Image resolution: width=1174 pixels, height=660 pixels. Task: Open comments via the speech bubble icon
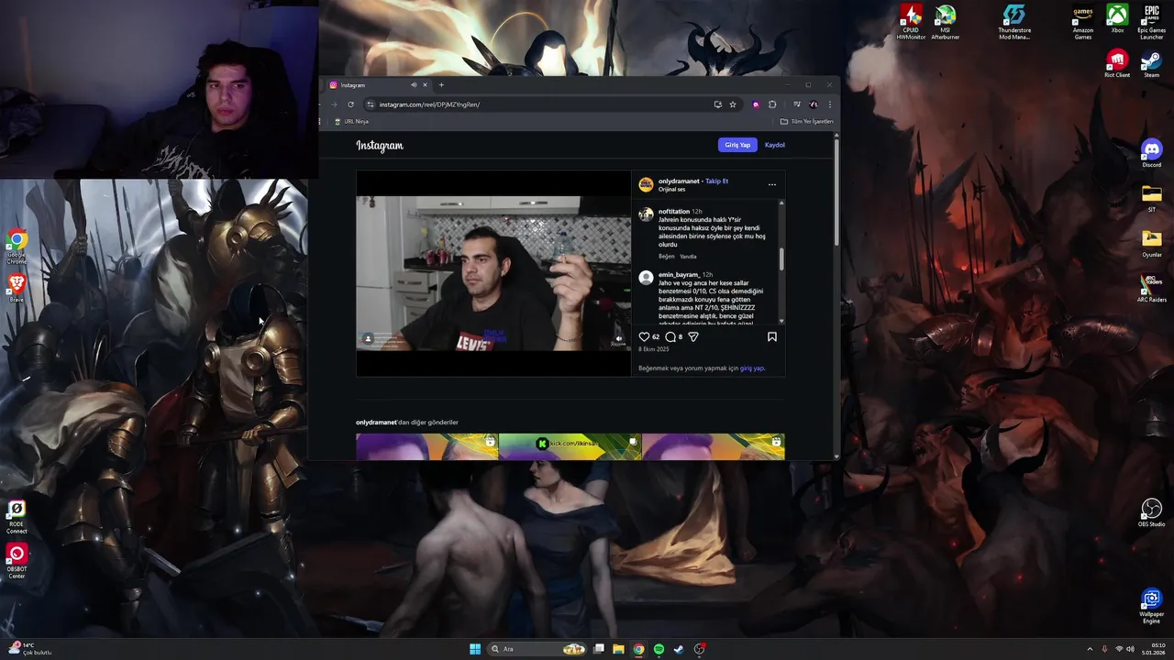click(670, 337)
